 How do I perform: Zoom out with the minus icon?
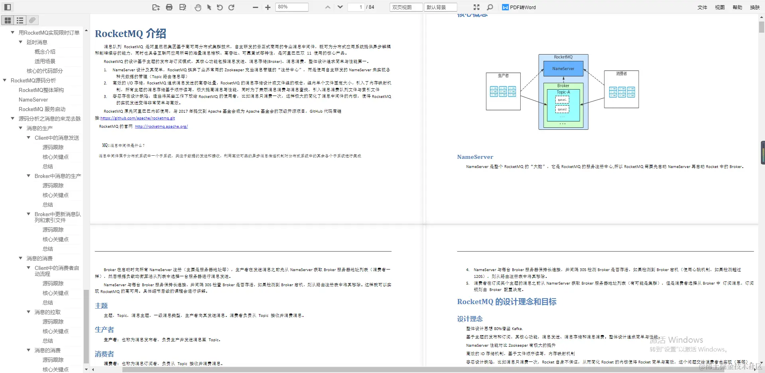(x=256, y=7)
